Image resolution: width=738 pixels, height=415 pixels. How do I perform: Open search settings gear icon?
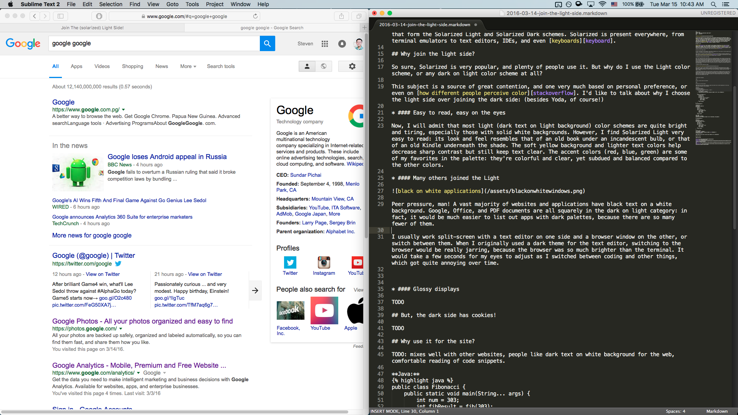pos(352,66)
